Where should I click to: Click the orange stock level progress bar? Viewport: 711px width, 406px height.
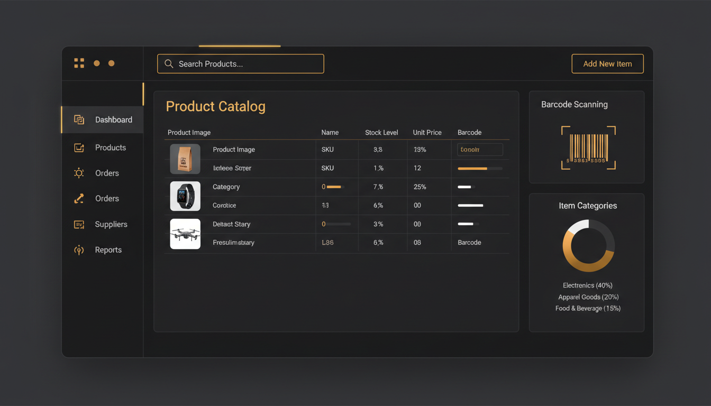click(479, 168)
